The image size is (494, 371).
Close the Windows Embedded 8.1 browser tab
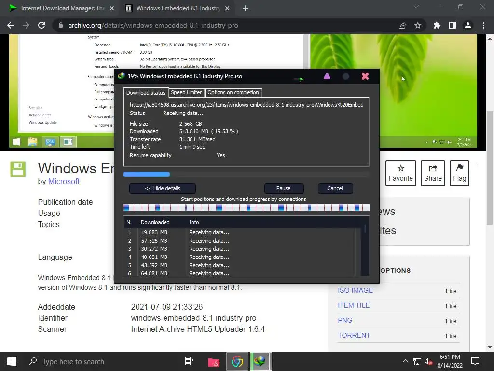coord(227,8)
